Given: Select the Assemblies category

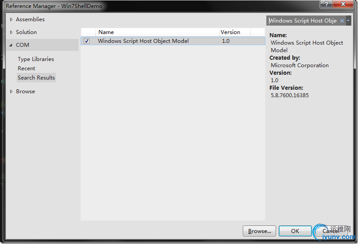Looking at the screenshot, I should point(30,19).
